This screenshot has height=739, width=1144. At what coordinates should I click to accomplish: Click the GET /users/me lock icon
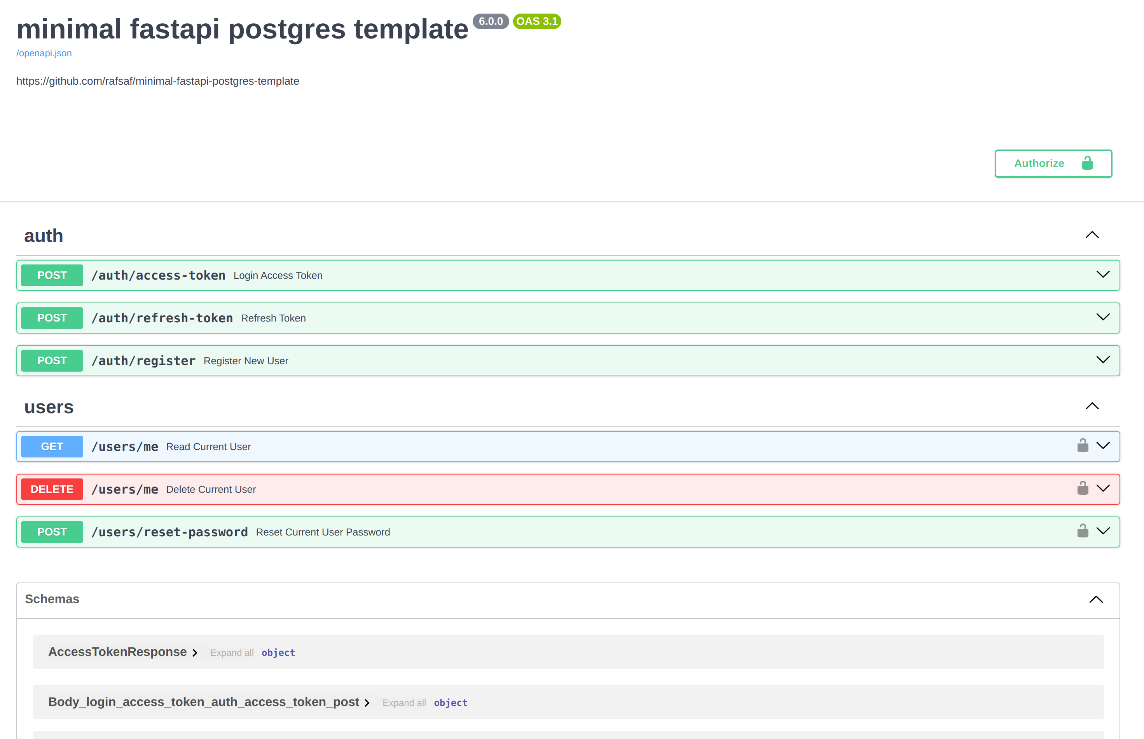tap(1082, 445)
